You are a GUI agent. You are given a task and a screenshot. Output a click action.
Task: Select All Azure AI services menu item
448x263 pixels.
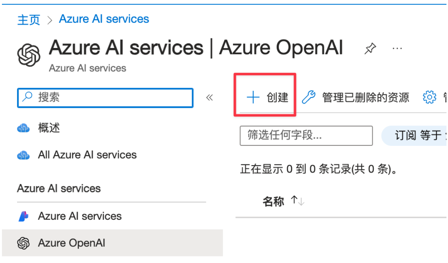87,155
